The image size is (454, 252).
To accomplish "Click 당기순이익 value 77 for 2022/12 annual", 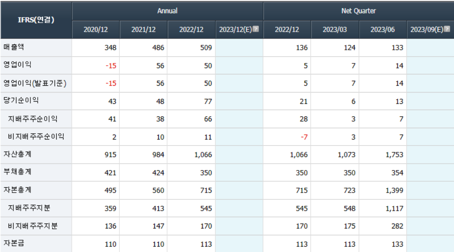I will tap(208, 102).
